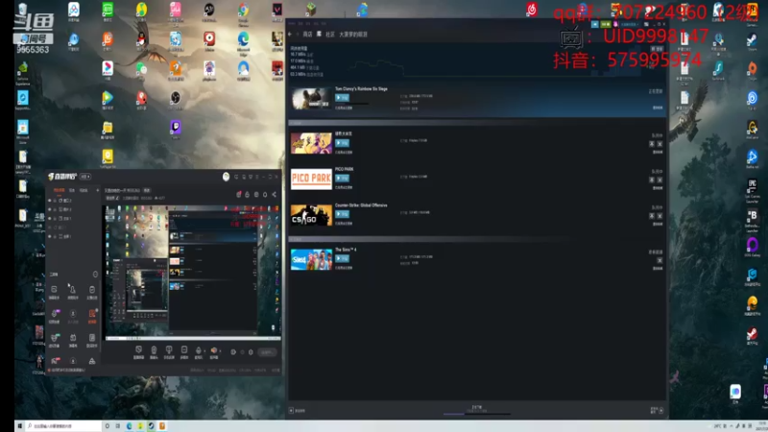This screenshot has width=768, height=432.
Task: Click the Windows taskbar search box
Action: tap(62, 426)
